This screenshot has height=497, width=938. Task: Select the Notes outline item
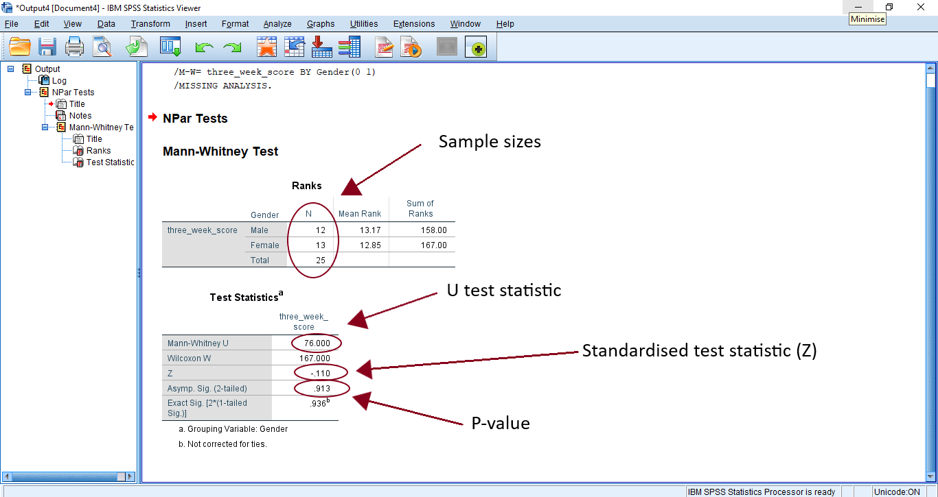[80, 115]
